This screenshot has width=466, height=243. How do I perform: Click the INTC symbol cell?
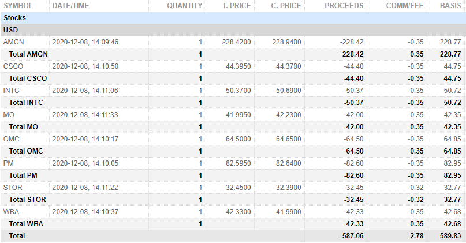[12, 91]
